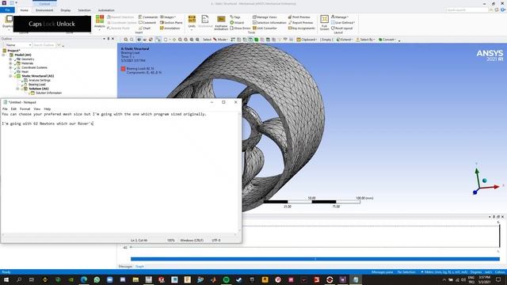Collapse Static Structural (A5) node
507x285 pixels.
[x=10, y=76]
